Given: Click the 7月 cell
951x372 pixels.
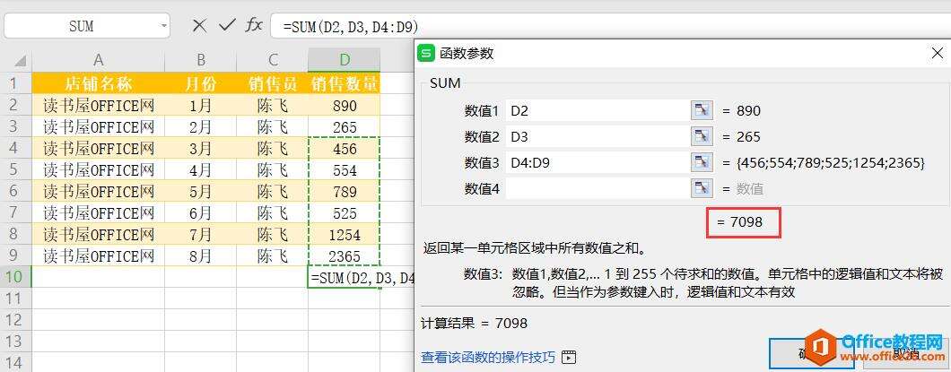Looking at the screenshot, I should pyautogui.click(x=201, y=235).
